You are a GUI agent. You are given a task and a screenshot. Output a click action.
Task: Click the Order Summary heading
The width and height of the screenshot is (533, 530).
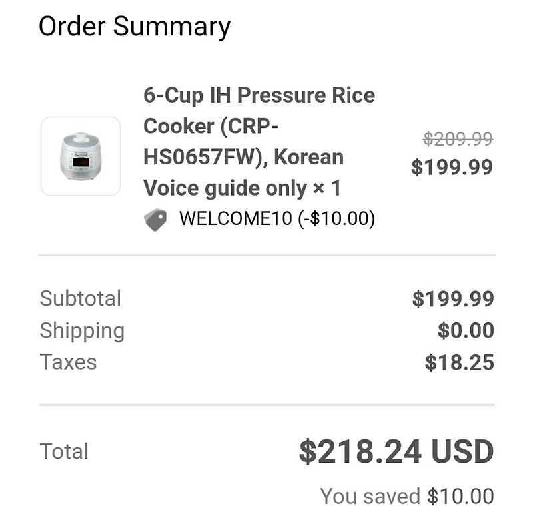click(x=135, y=27)
